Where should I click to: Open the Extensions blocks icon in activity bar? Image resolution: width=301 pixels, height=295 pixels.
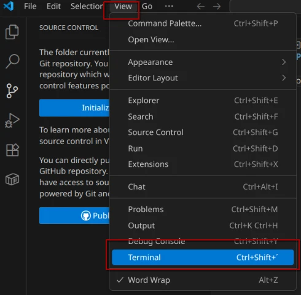12,150
